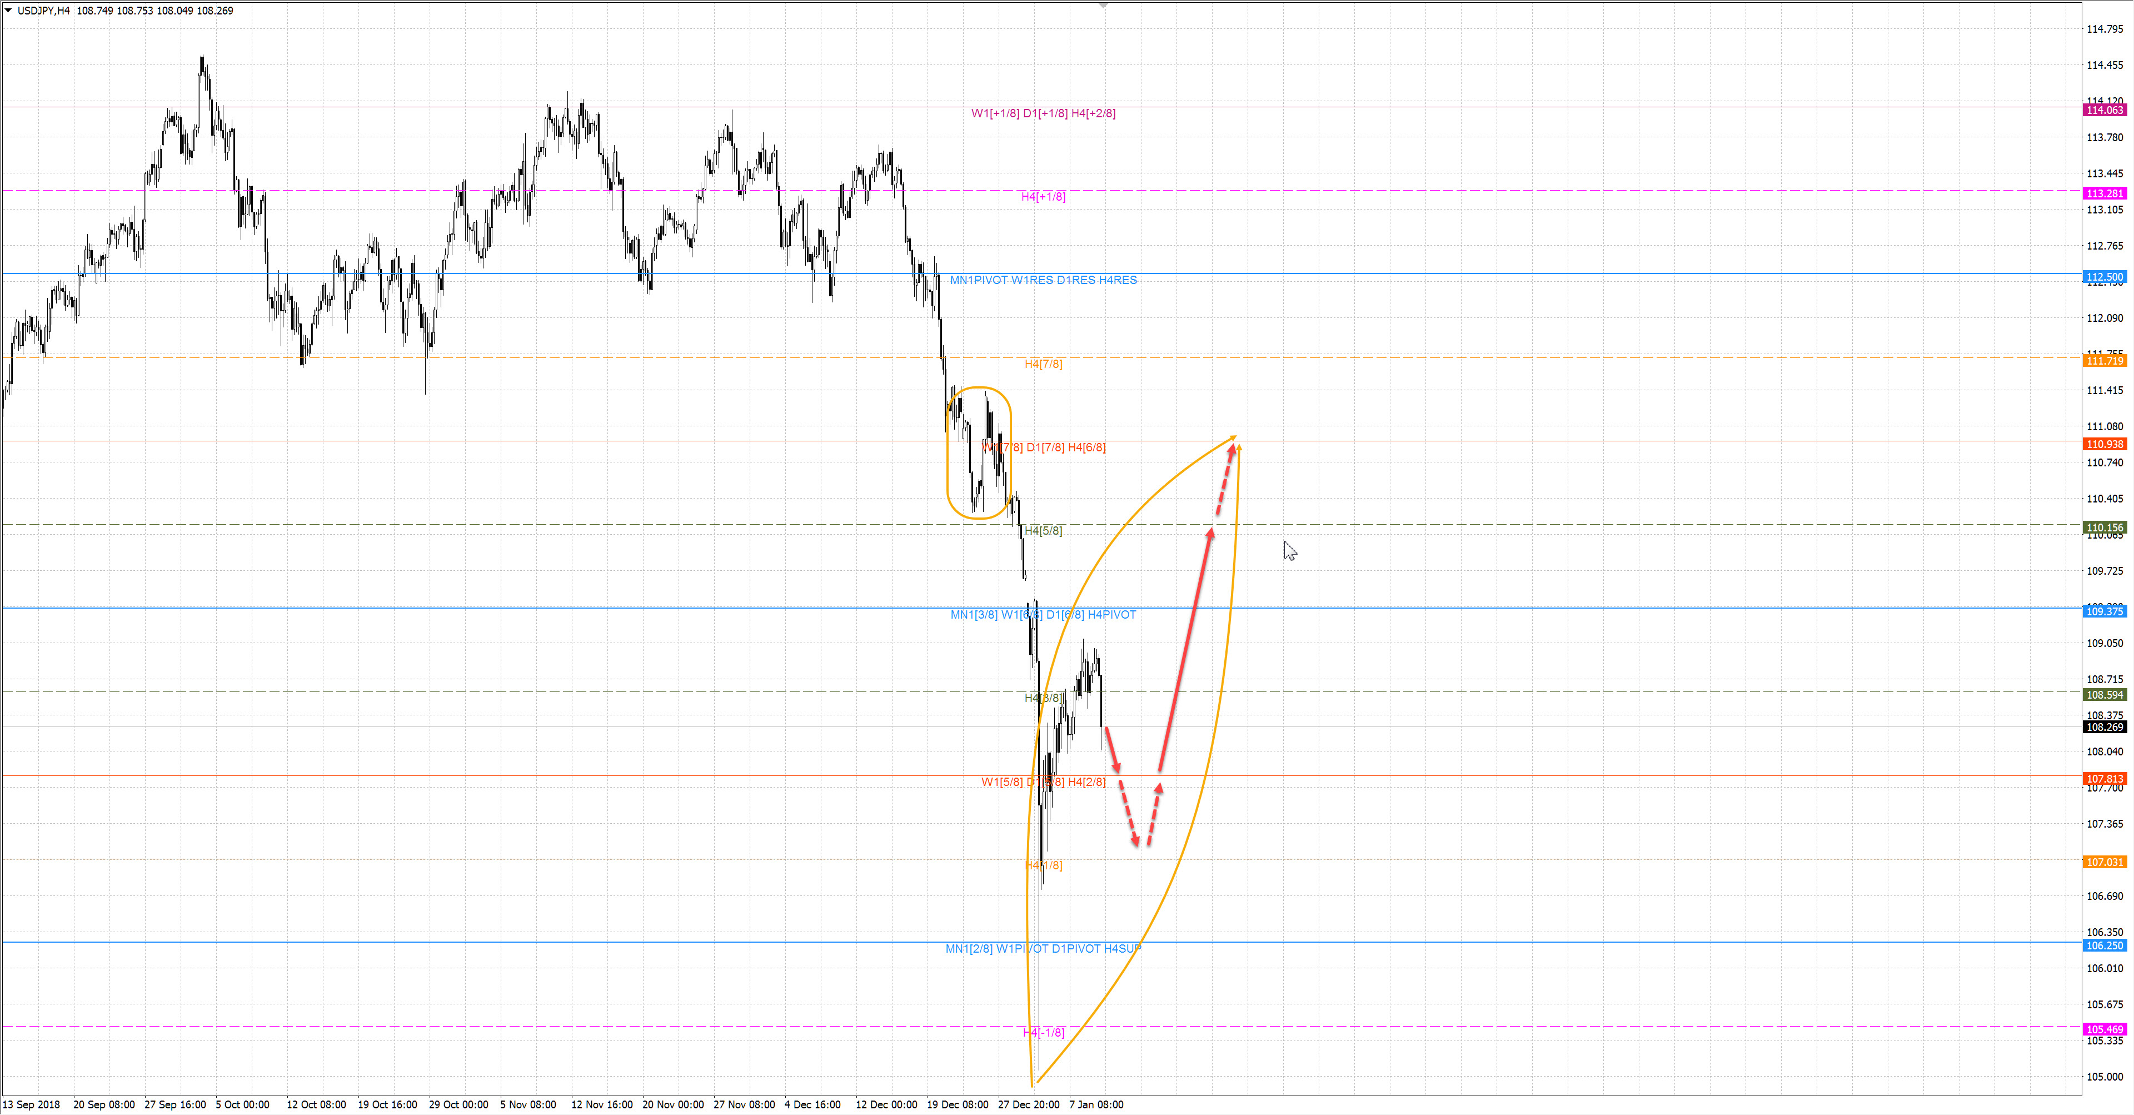Click the 114.063 price label on axis

tap(2104, 110)
